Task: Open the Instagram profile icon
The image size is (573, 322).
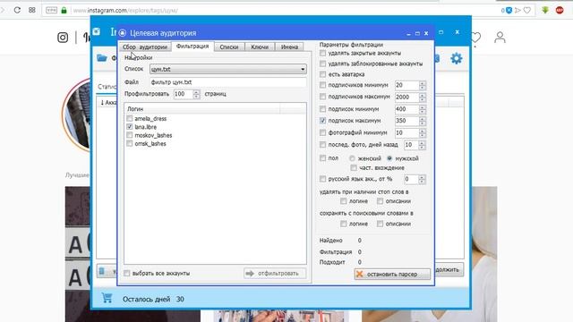Action: coord(500,38)
